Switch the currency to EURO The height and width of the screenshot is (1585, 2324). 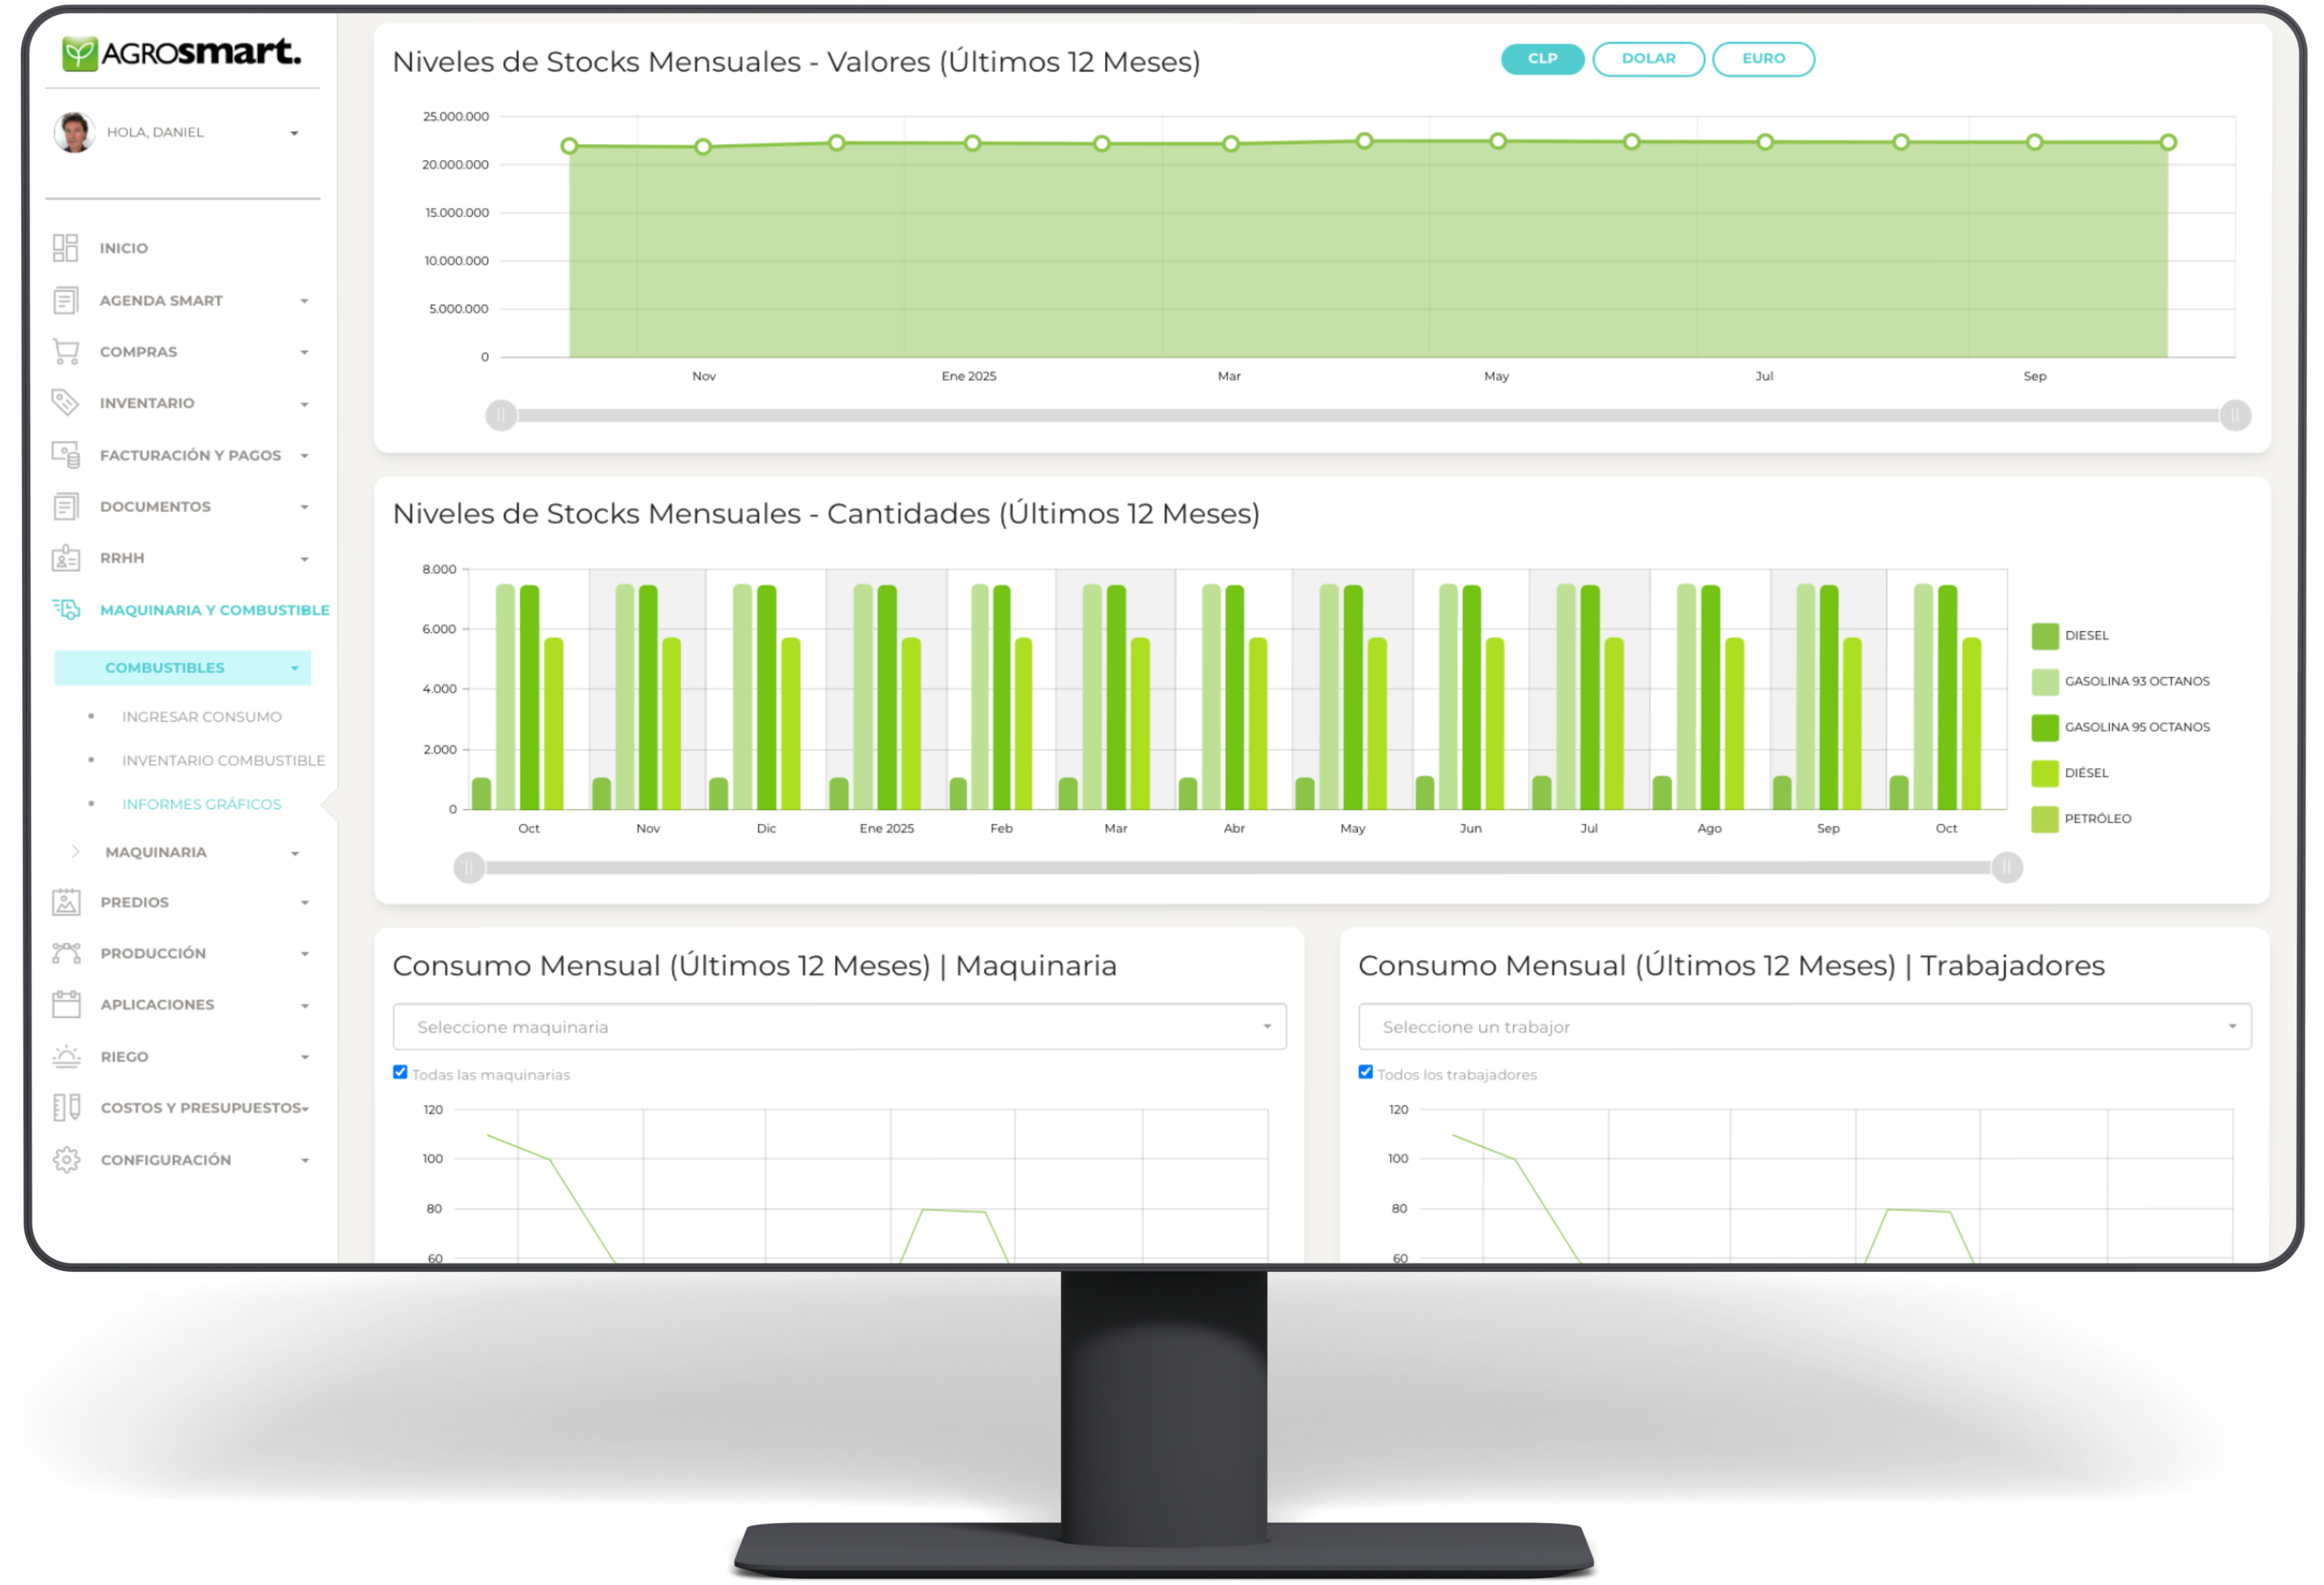[1763, 59]
